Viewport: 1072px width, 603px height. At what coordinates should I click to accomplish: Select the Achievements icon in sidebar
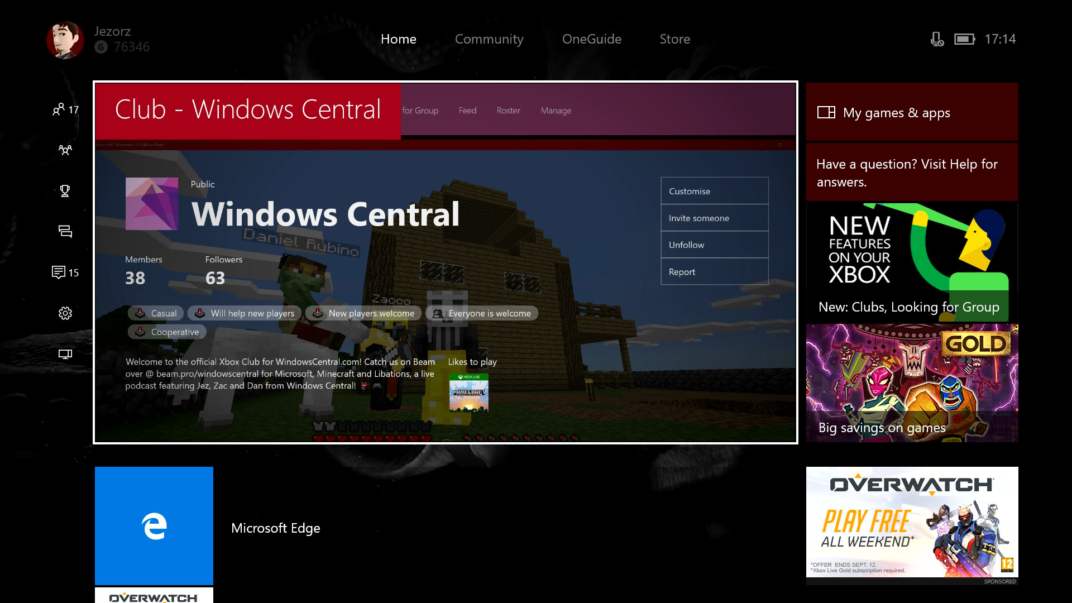[x=65, y=191]
